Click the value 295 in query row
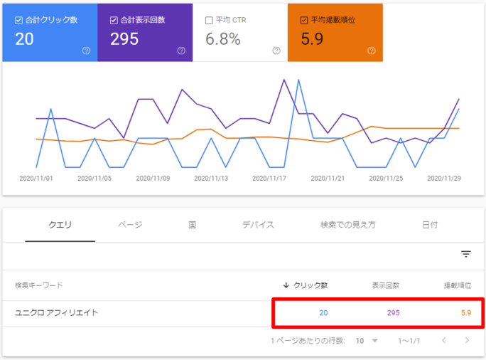Viewport: 486px width, 360px height. (x=393, y=313)
